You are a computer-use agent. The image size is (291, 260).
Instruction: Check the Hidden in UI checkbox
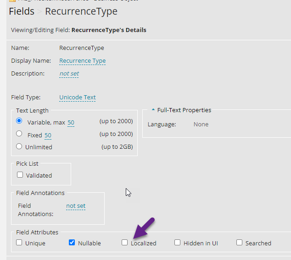tap(177, 243)
